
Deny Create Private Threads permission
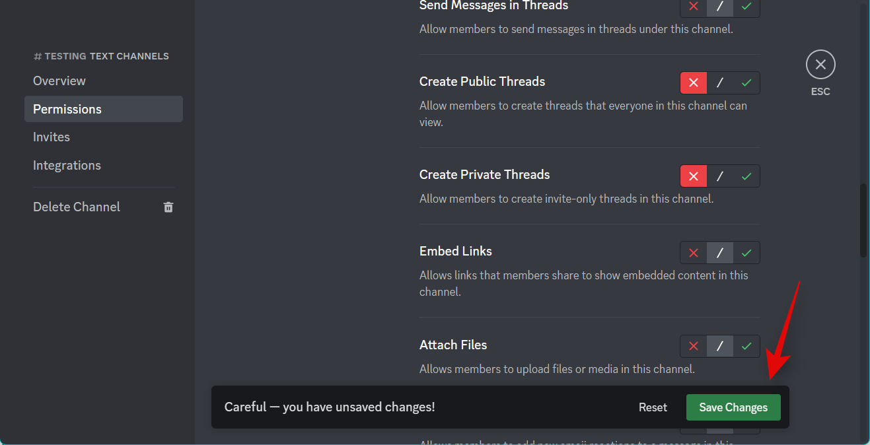coord(694,176)
